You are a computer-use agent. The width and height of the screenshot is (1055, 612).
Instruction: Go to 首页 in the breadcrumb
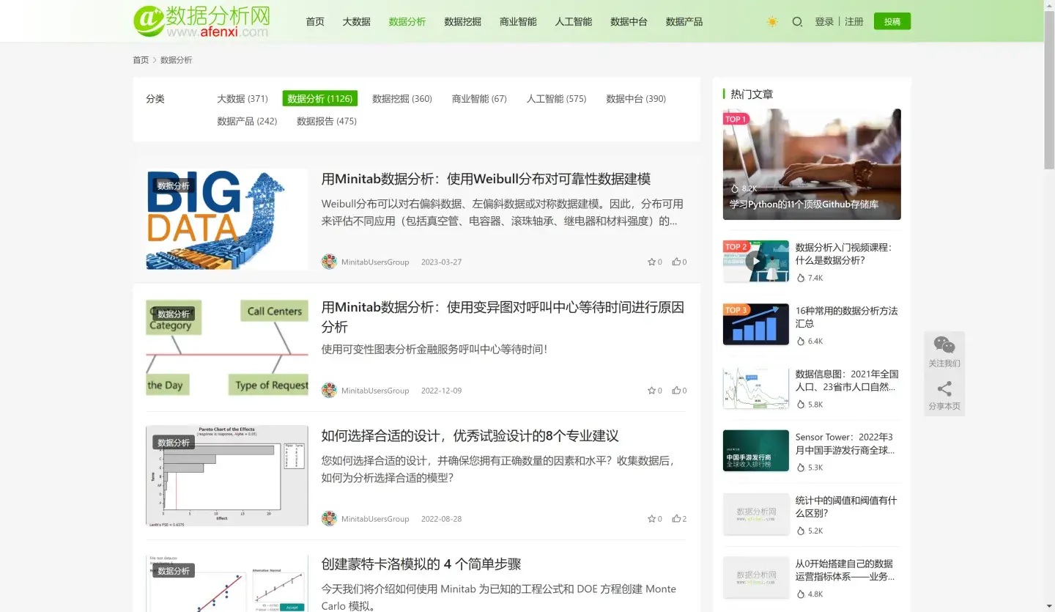[x=141, y=60]
